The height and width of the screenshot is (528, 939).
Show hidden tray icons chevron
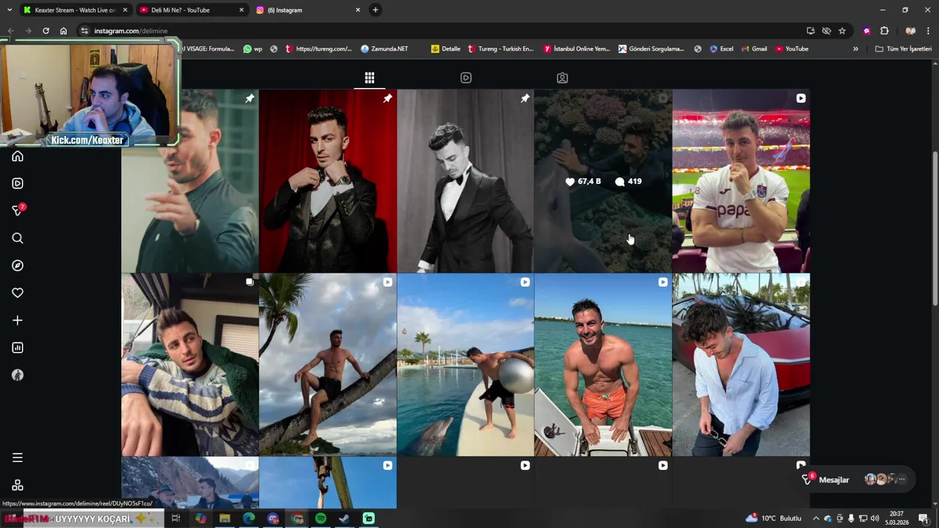(x=816, y=518)
